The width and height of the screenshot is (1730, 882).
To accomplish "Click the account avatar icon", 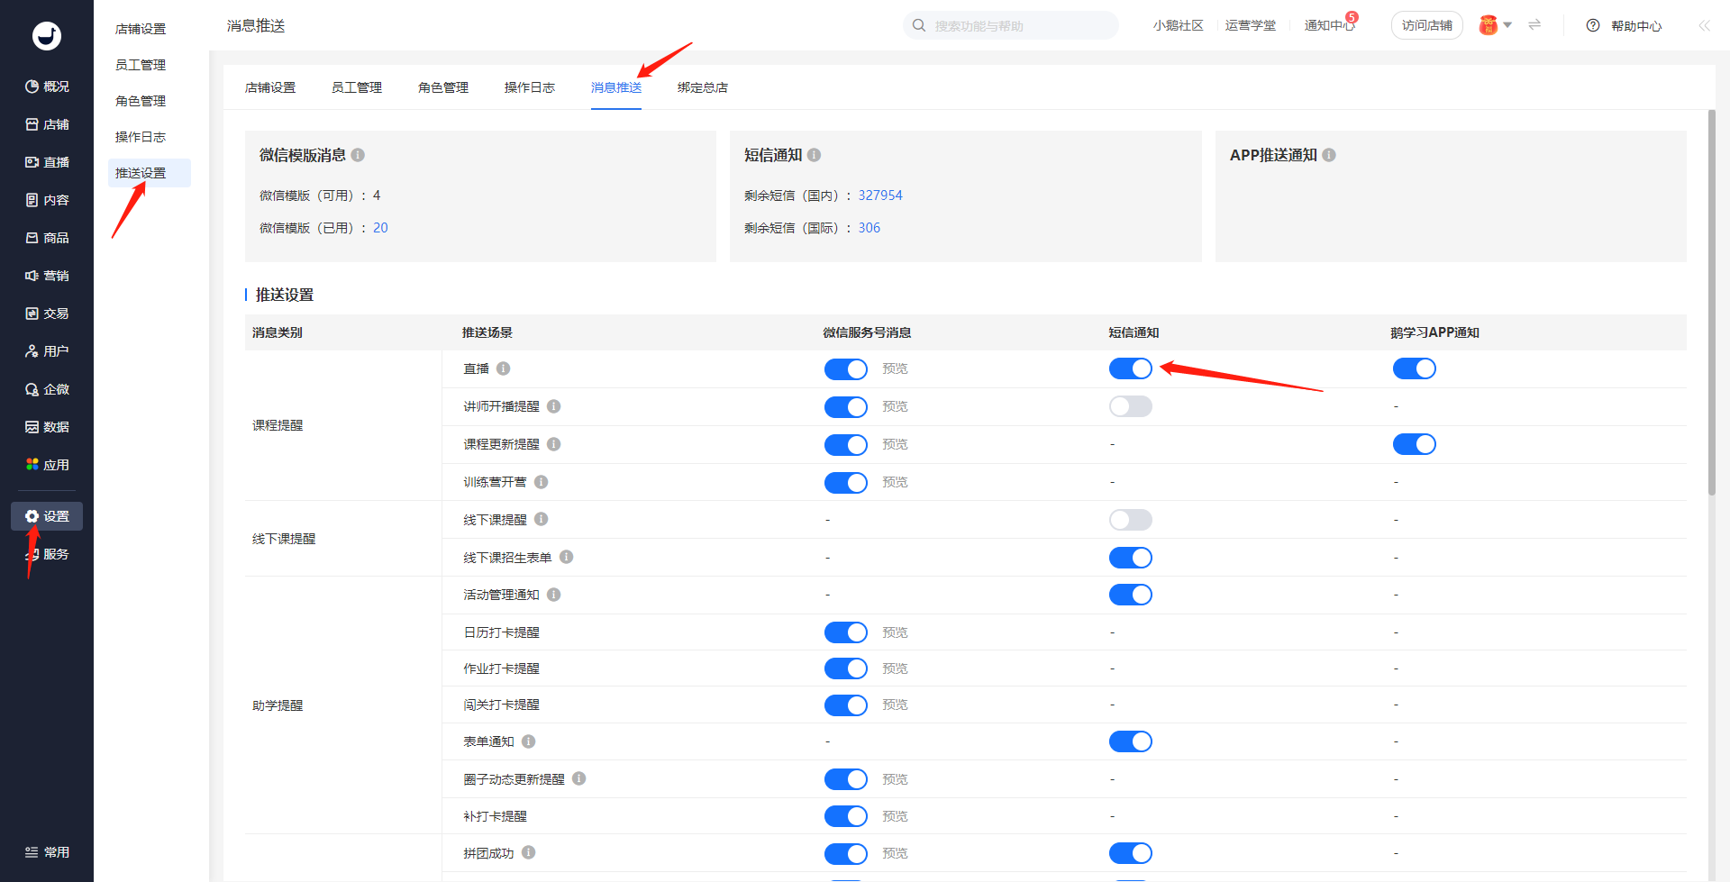I will (x=1489, y=25).
